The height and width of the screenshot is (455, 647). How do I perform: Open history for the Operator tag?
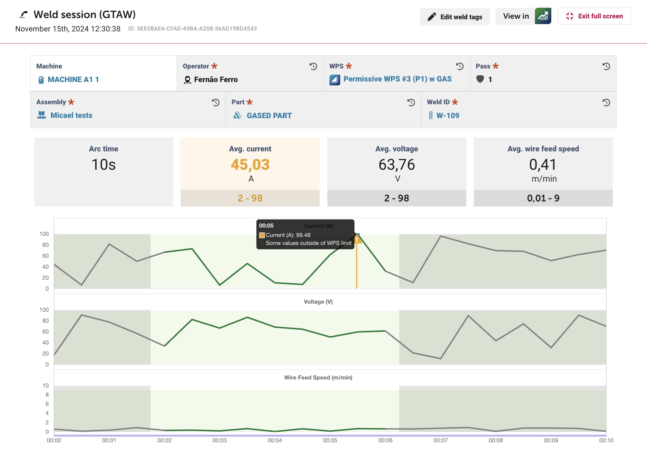tap(313, 66)
